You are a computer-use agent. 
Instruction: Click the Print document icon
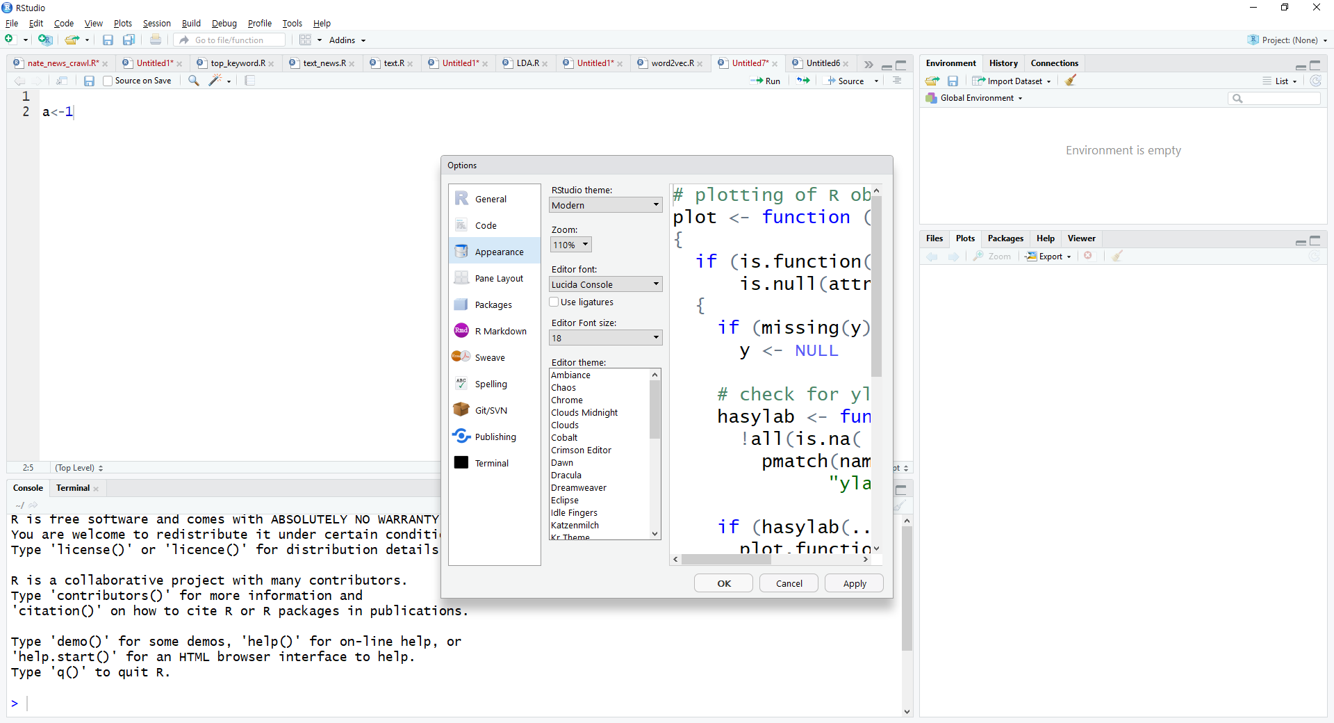(156, 40)
